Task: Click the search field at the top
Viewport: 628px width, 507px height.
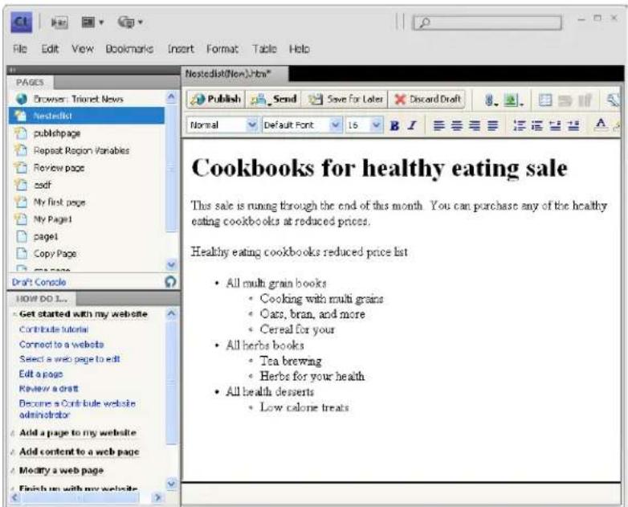Action: coord(487,22)
